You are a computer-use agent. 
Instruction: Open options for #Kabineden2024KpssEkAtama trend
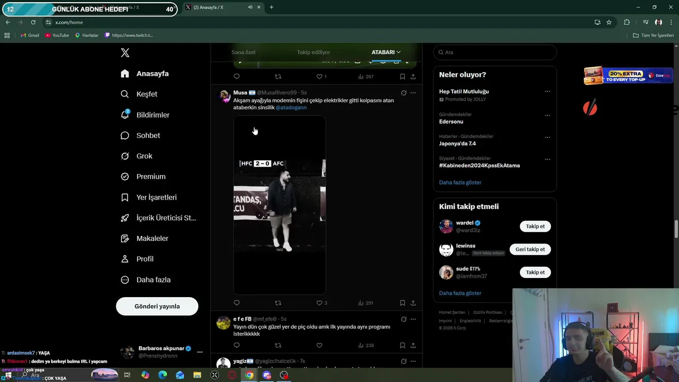click(547, 159)
